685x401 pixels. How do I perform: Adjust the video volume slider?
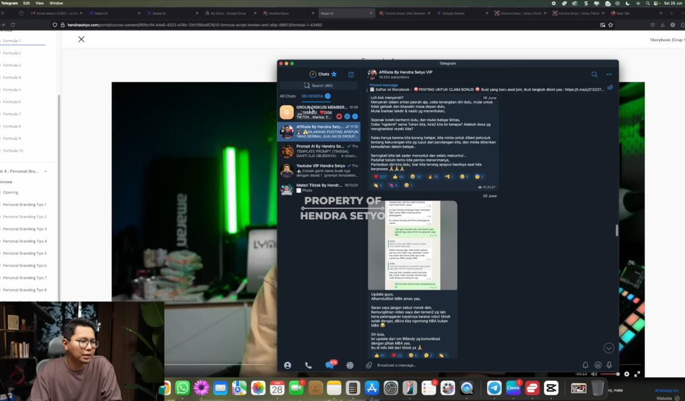(610, 374)
